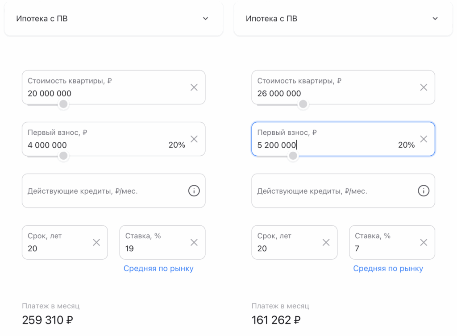This screenshot has width=457, height=336.
Task: Clear the left loan term field
Action: tap(96, 242)
